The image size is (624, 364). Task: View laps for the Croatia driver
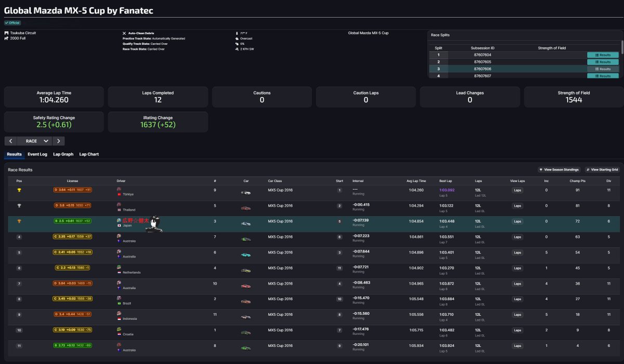(x=517, y=331)
